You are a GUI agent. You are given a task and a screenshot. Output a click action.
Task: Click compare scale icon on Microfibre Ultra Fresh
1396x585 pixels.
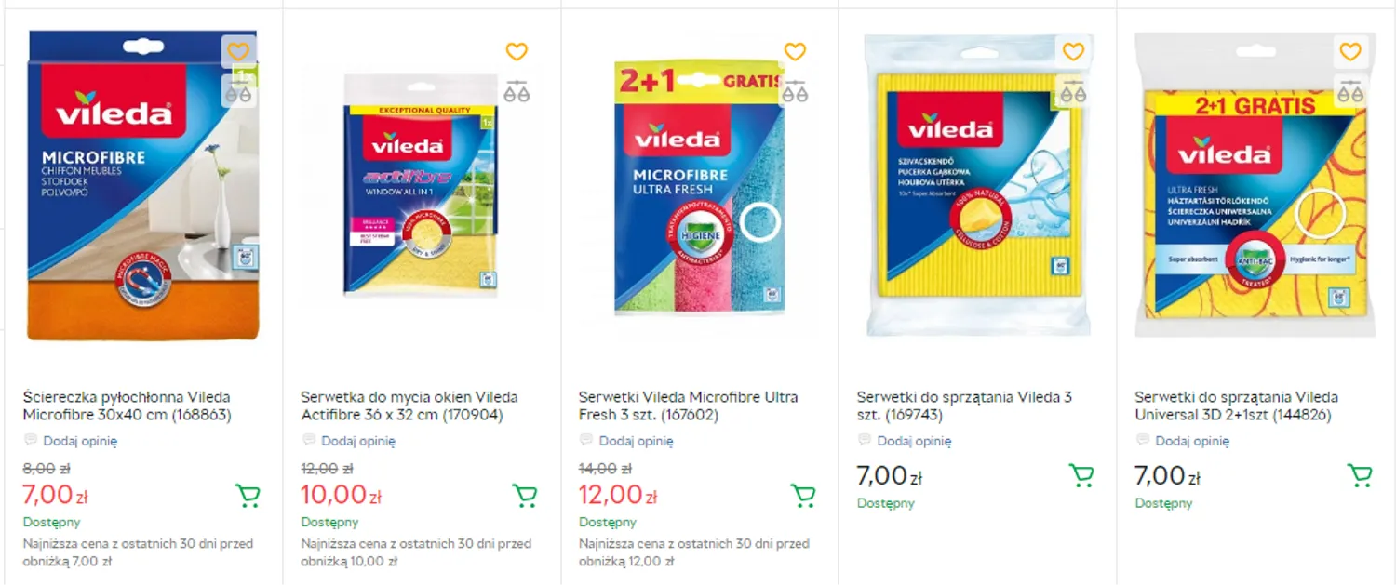[x=795, y=92]
